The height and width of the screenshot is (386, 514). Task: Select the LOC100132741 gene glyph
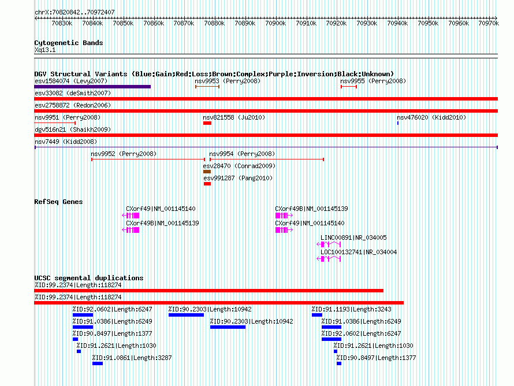tap(329, 259)
